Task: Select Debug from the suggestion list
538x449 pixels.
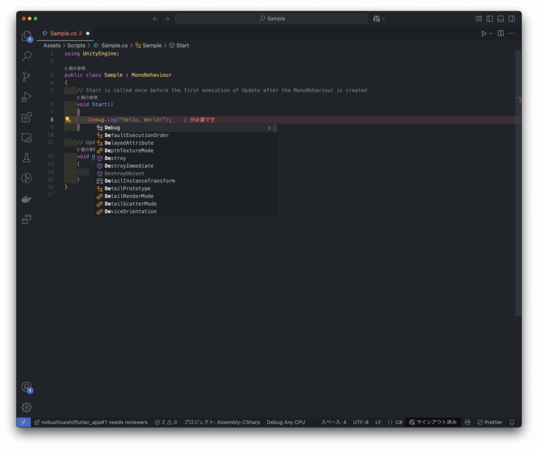Action: [x=187, y=128]
